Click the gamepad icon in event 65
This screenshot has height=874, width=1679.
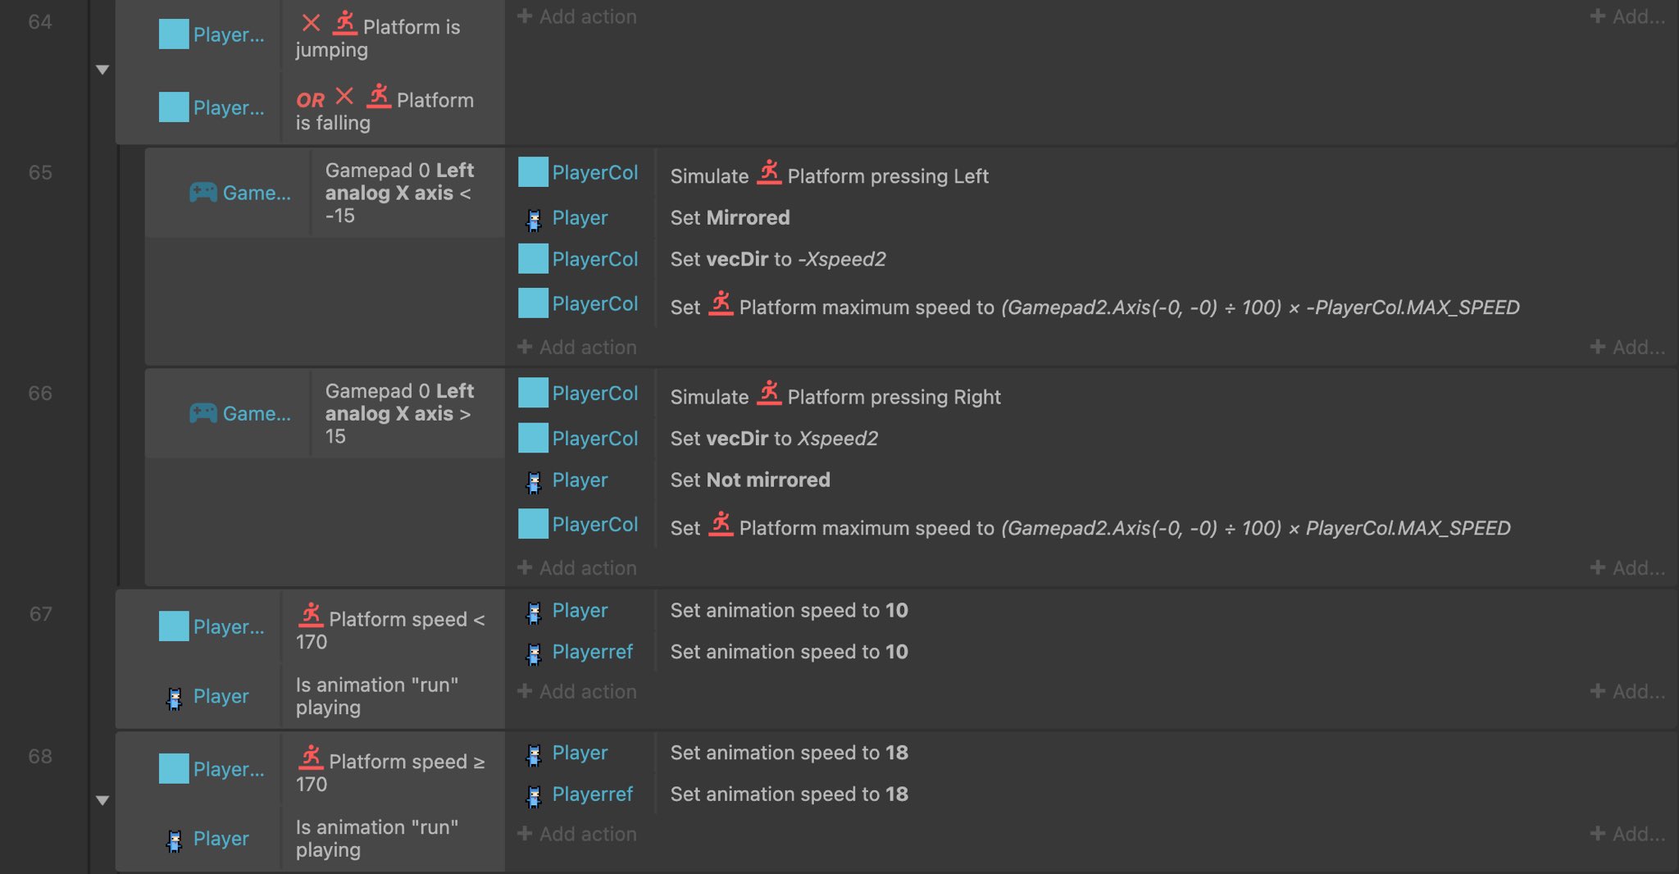point(203,193)
